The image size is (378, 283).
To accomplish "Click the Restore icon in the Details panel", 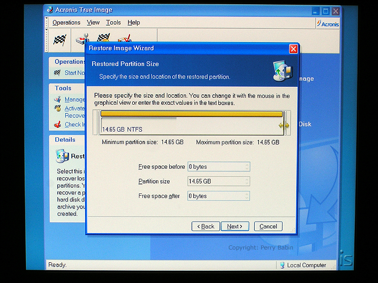I will [x=62, y=156].
